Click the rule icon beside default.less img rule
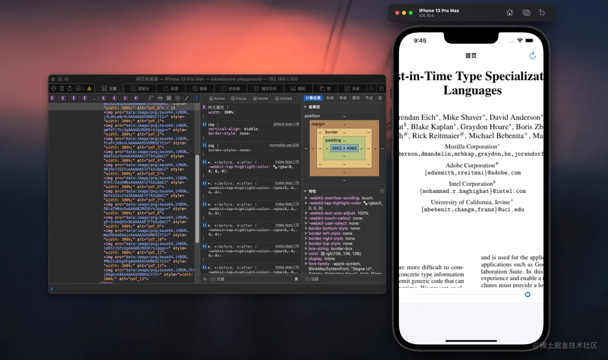608x360 pixels. pyautogui.click(x=204, y=124)
